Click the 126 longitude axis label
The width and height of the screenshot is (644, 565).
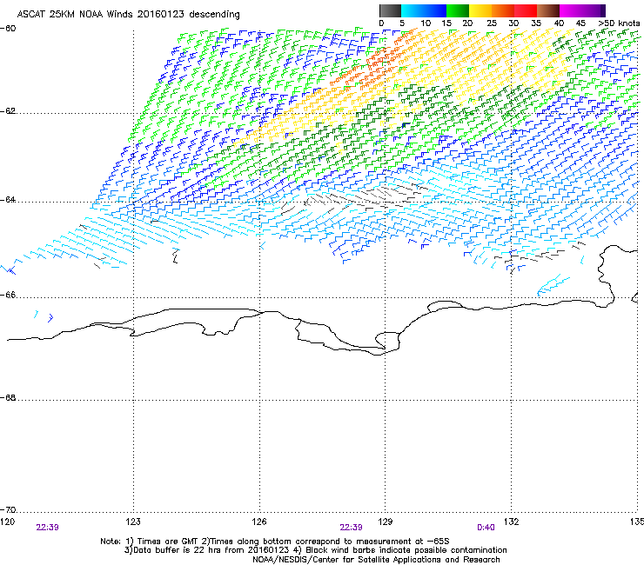[259, 522]
